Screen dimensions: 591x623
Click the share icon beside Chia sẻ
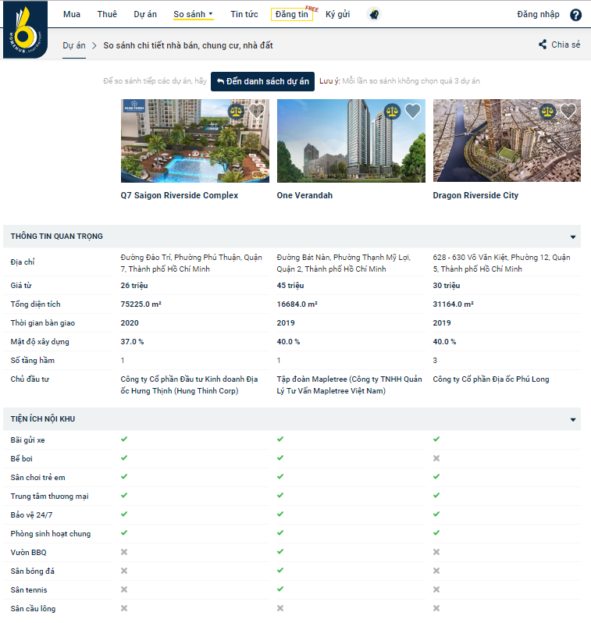pos(543,44)
